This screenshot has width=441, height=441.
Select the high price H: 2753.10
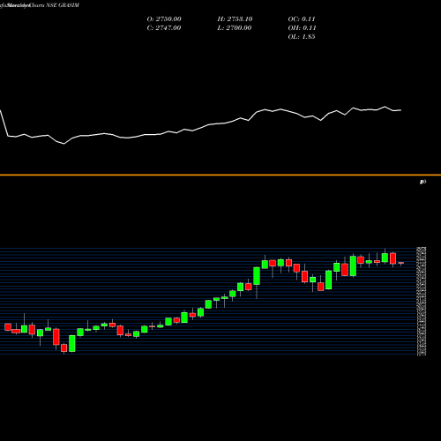click(235, 19)
